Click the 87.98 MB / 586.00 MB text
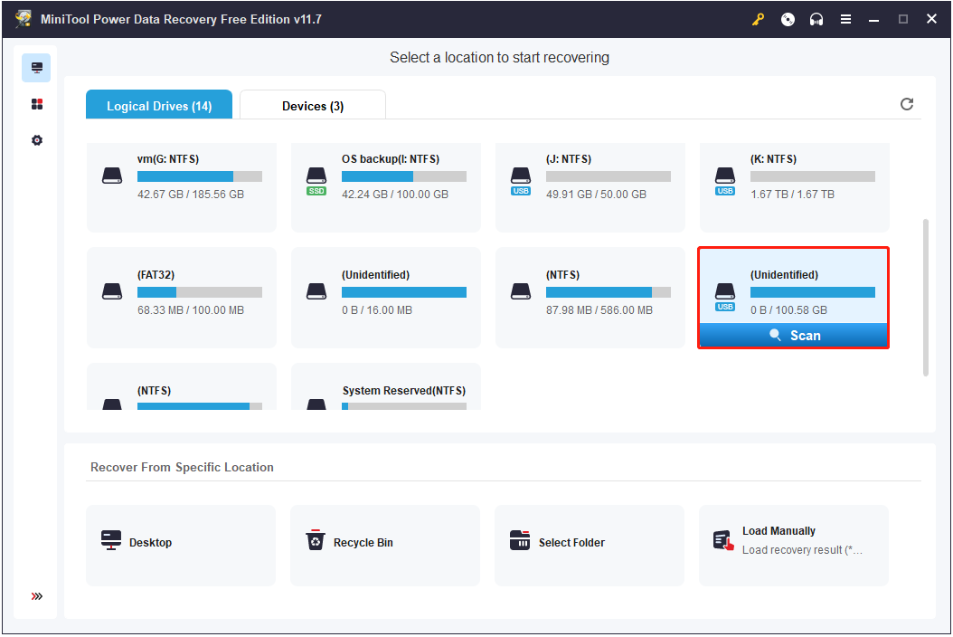The image size is (953, 637). click(x=599, y=309)
